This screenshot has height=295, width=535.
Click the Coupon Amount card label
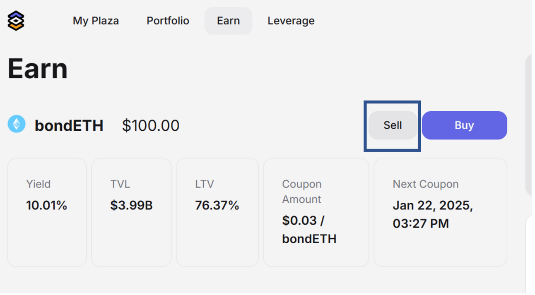tap(301, 192)
